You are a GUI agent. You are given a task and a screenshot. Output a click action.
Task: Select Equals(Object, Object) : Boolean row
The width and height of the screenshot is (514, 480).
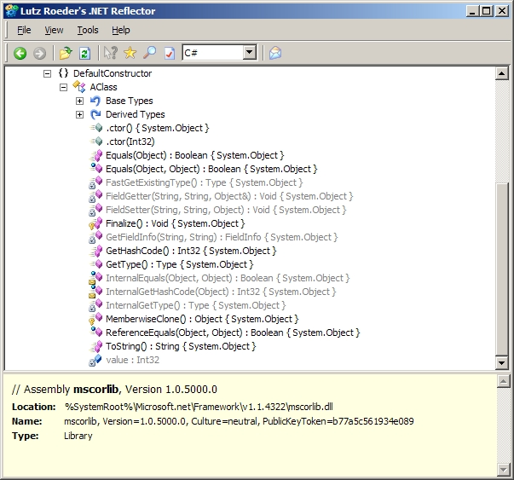[x=211, y=169]
